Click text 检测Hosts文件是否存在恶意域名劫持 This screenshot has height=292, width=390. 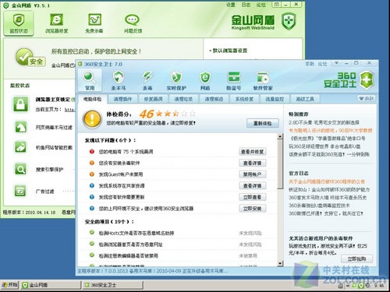[x=136, y=233]
